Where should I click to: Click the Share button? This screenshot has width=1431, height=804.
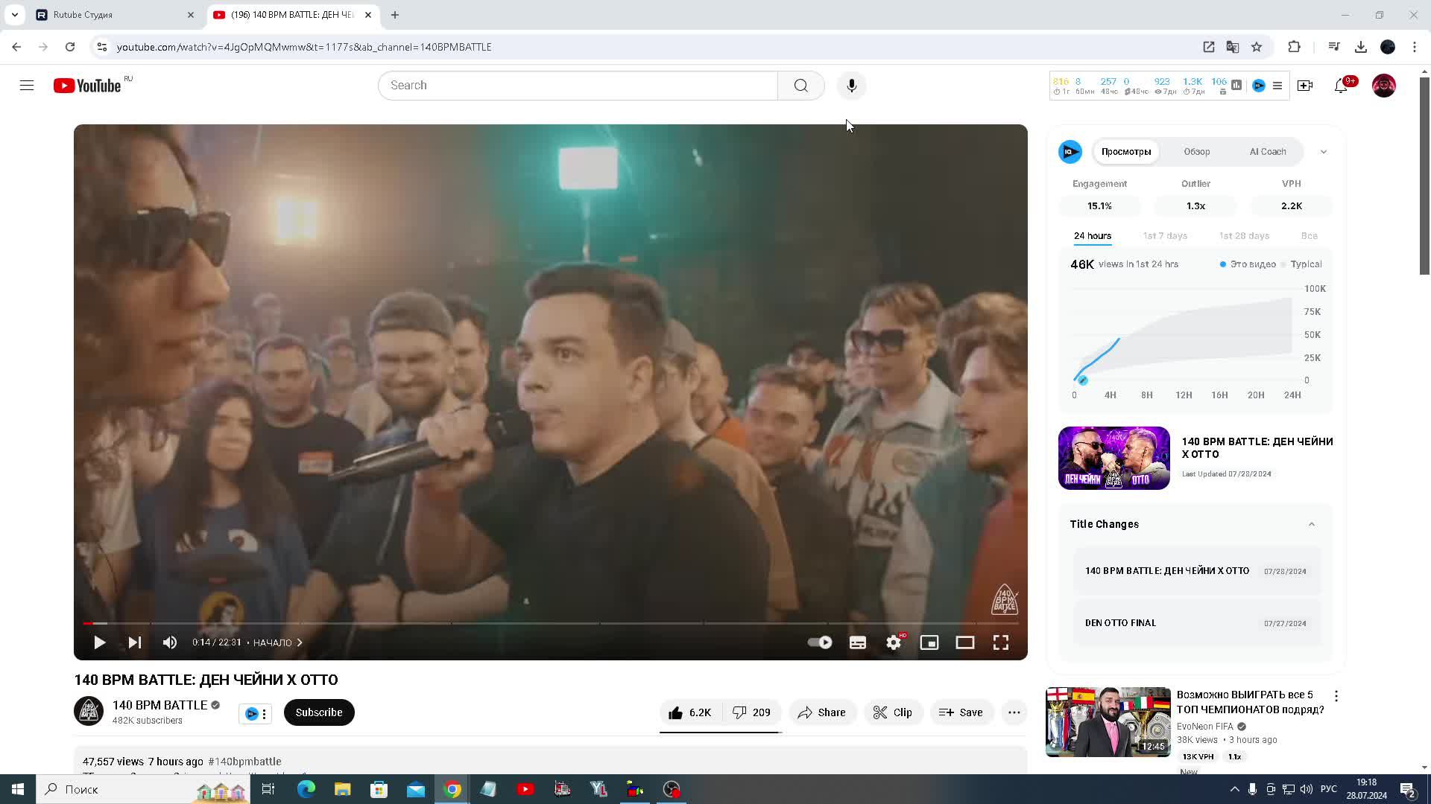click(x=822, y=712)
